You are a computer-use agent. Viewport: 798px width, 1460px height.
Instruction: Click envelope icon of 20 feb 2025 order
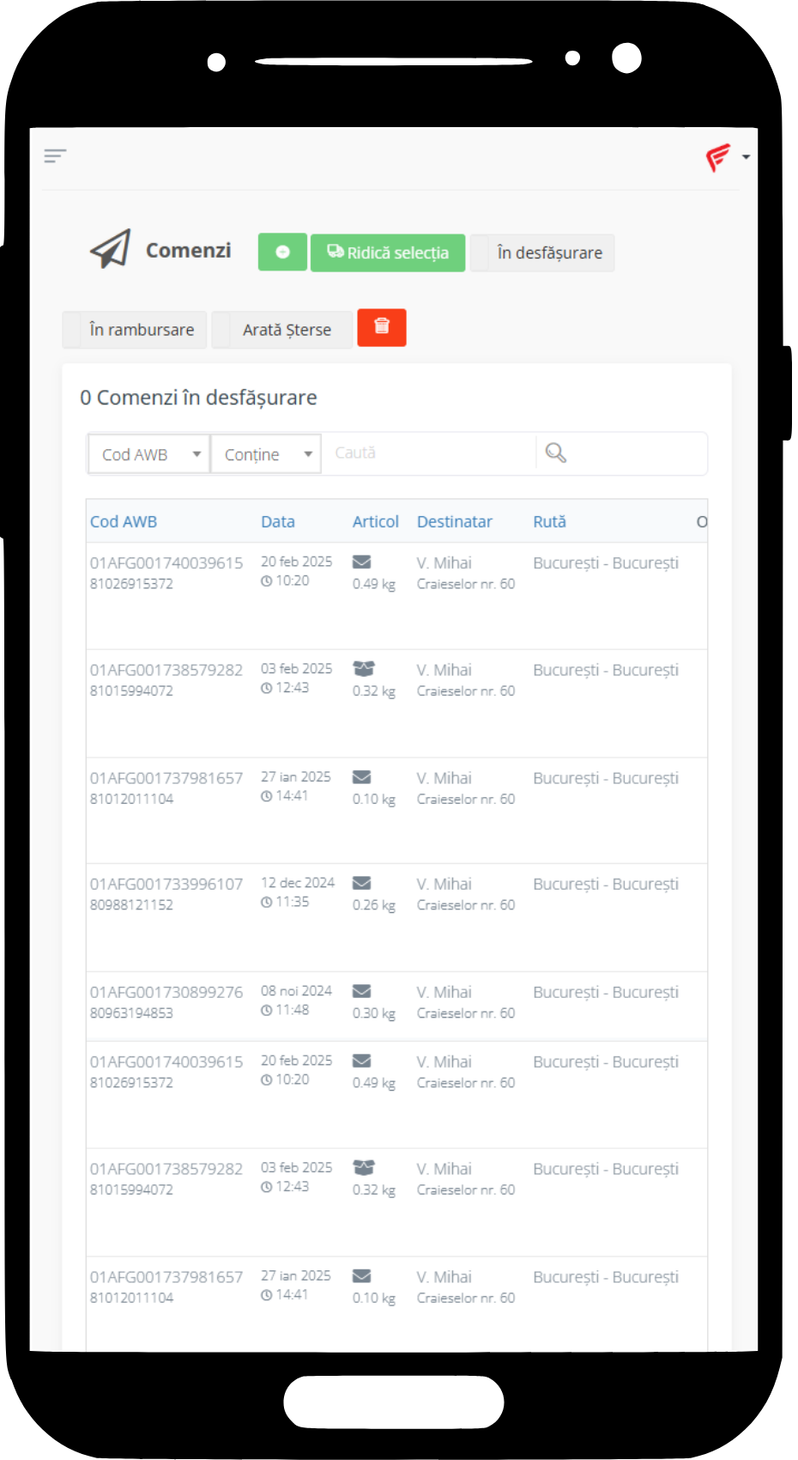click(362, 562)
